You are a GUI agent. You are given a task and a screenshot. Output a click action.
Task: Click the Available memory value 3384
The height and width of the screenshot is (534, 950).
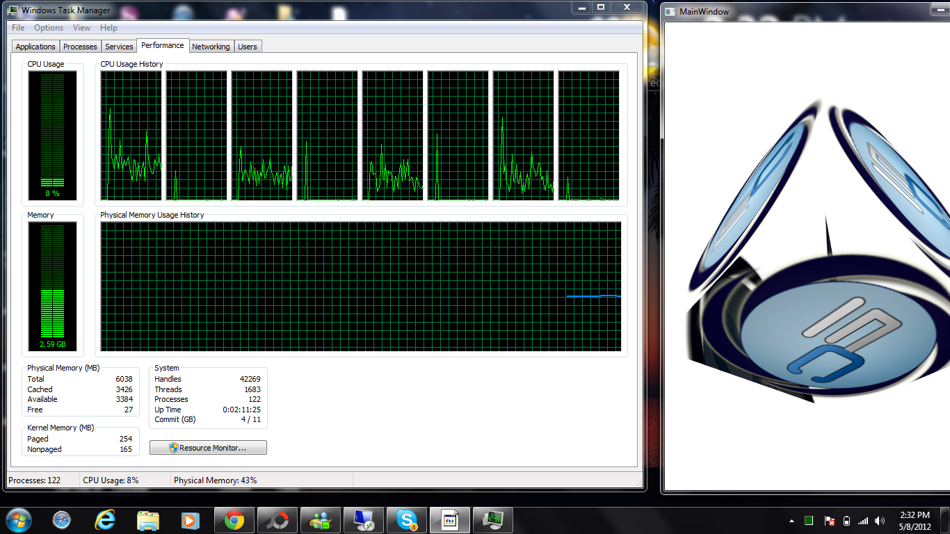[124, 399]
